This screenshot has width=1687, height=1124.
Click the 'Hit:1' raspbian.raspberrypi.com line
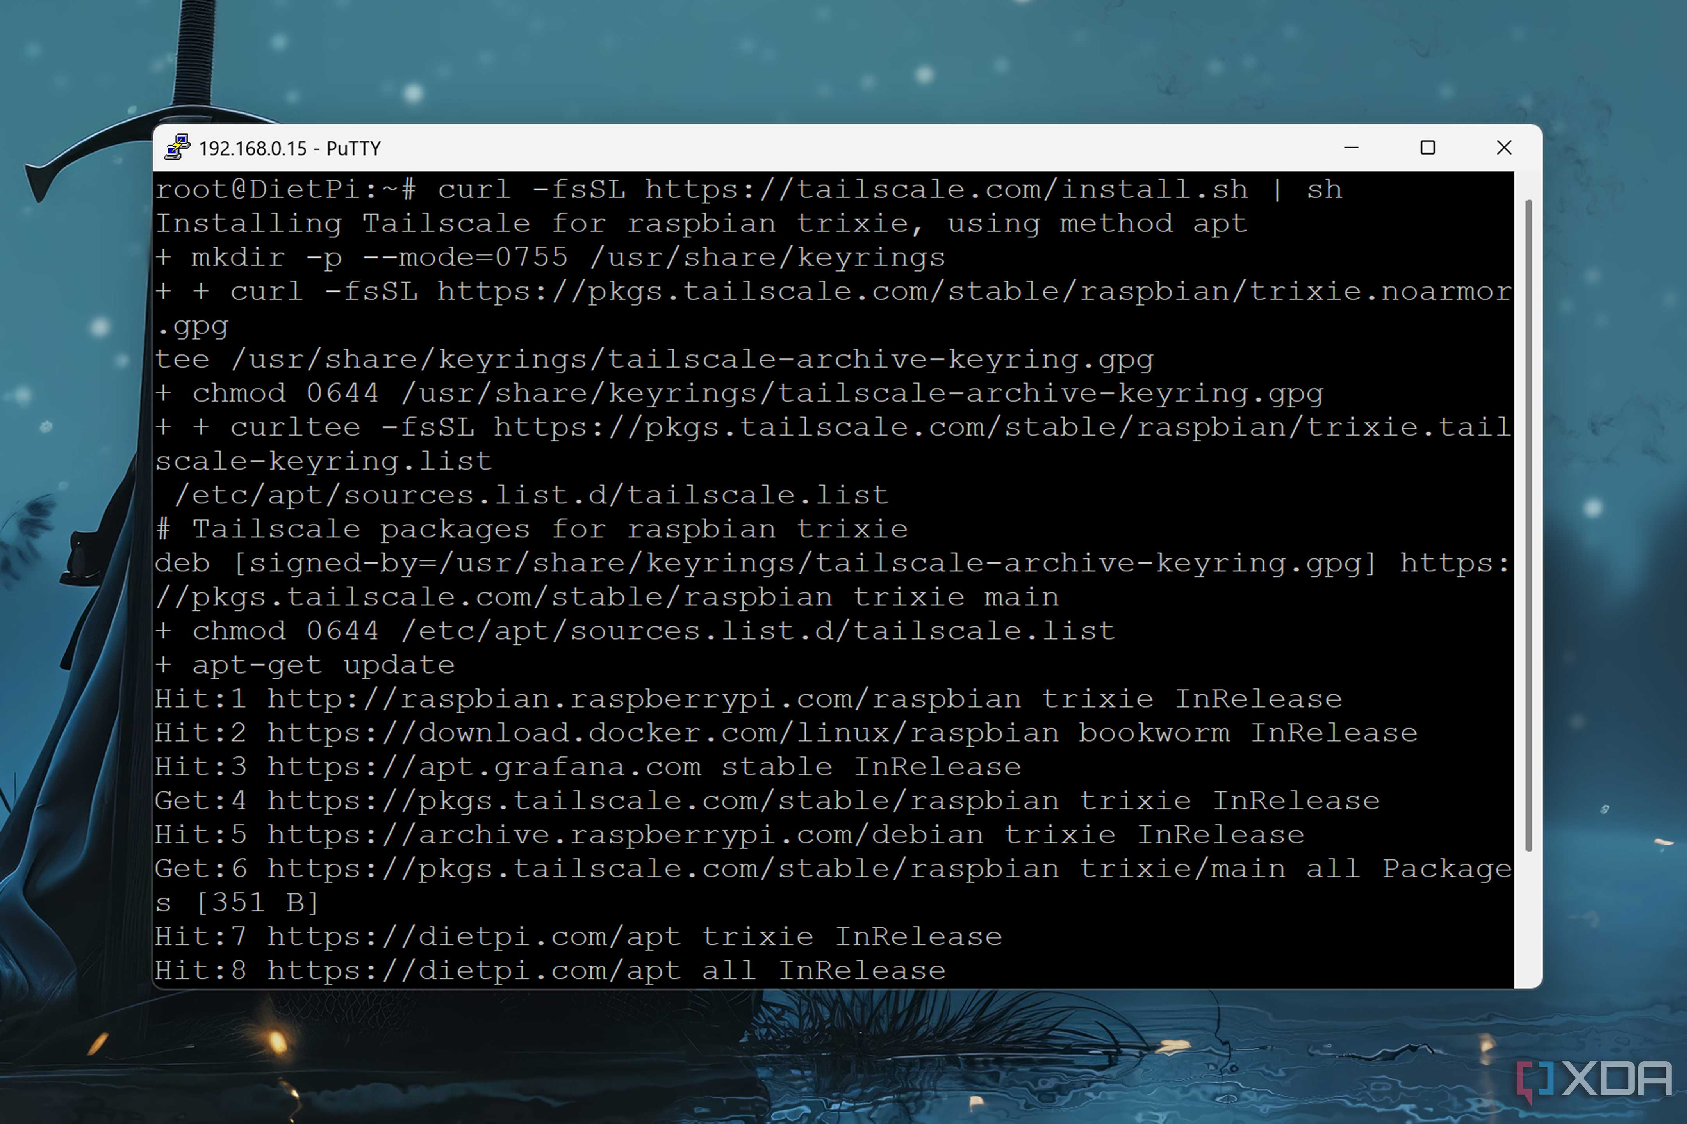click(748, 700)
